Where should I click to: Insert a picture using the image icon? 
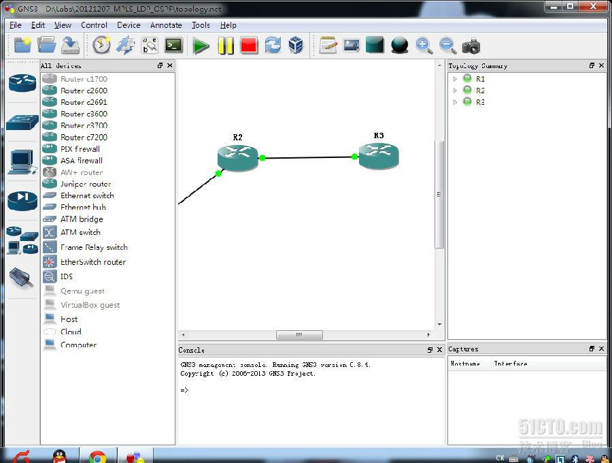352,46
